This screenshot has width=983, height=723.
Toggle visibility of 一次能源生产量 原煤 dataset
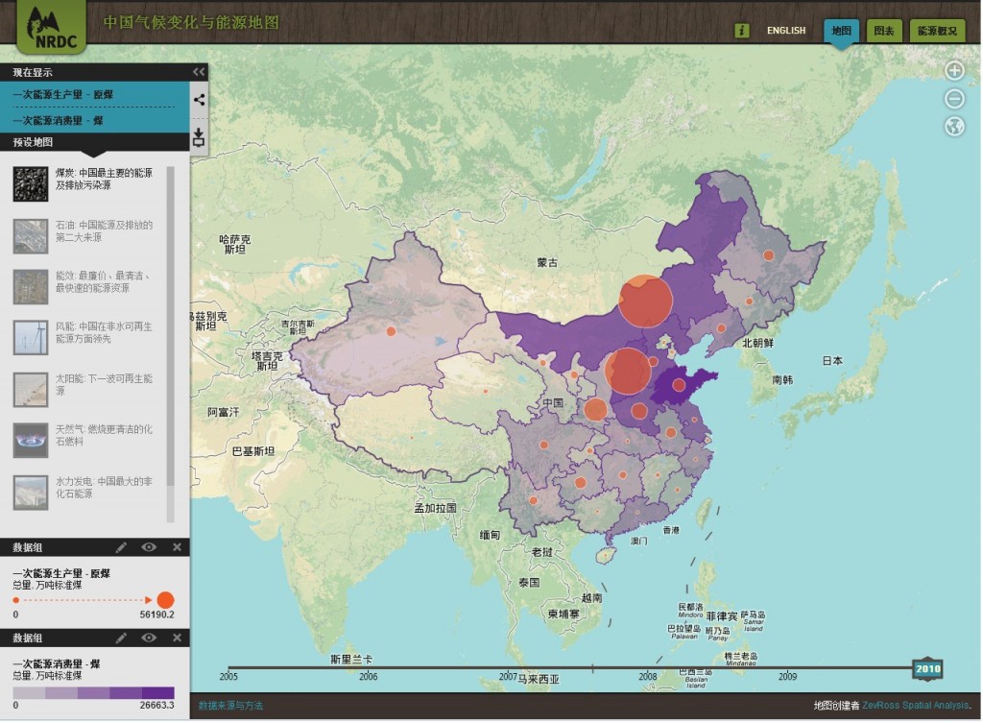[x=149, y=547]
